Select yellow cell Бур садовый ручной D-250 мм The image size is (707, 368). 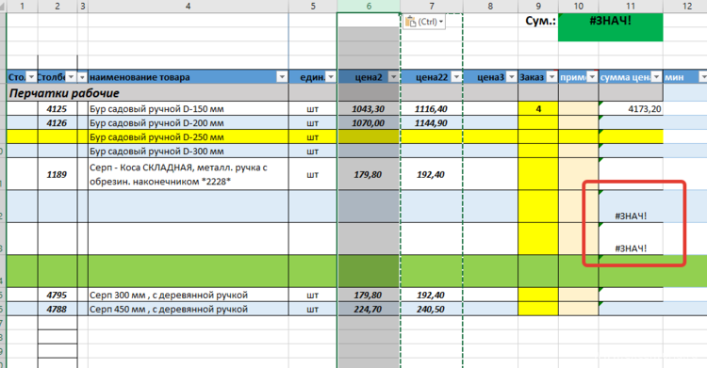point(188,136)
